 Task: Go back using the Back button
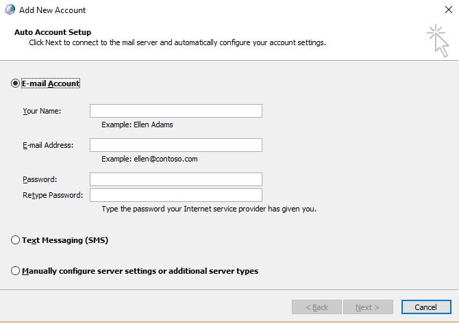317,307
